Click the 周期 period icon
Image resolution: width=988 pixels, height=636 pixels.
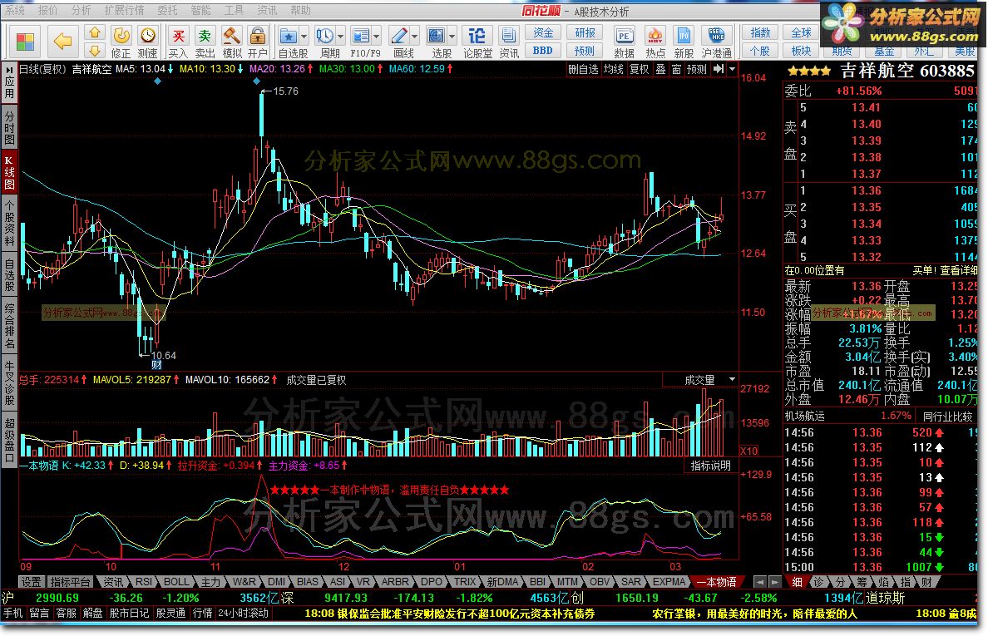tap(325, 36)
